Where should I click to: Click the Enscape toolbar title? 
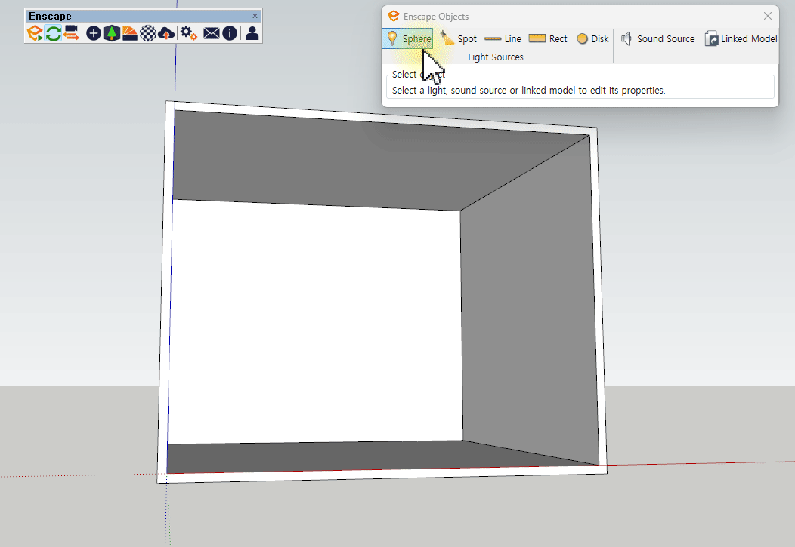click(x=50, y=16)
